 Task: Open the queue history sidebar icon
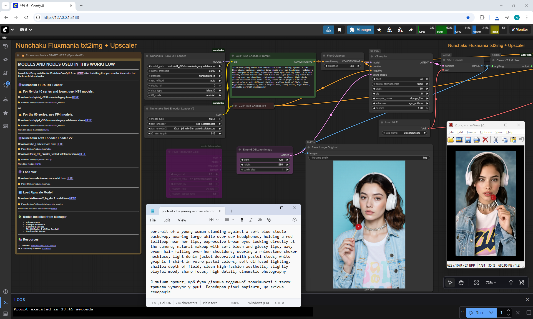click(6, 46)
